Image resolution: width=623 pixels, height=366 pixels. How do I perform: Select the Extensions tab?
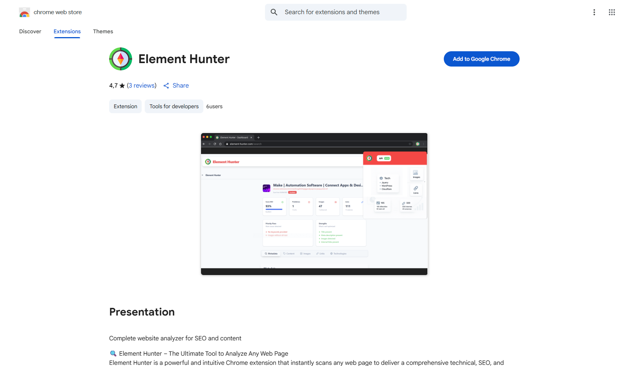pos(67,31)
